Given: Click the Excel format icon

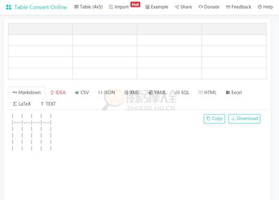Looking at the screenshot, I should pyautogui.click(x=228, y=92).
